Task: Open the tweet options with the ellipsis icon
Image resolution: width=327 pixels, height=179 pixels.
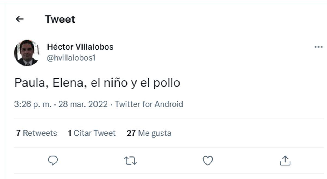Action: [318, 47]
